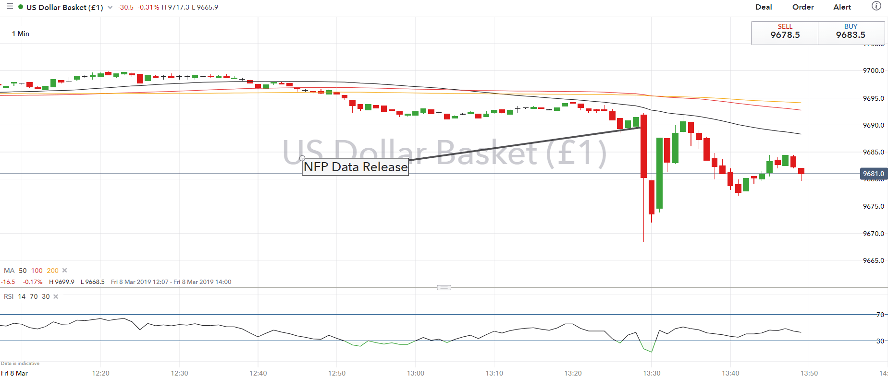Select the MA 50 period value
The height and width of the screenshot is (377, 888).
[x=23, y=271]
